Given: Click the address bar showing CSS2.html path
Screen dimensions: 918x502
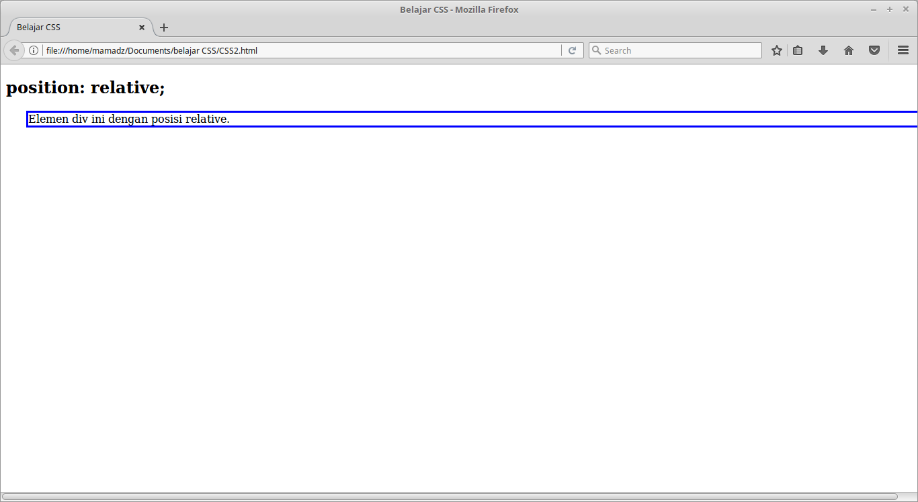Looking at the screenshot, I should click(302, 50).
